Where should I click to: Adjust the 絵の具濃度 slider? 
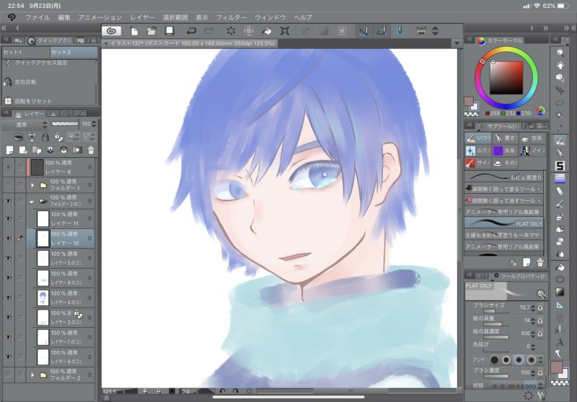[x=495, y=337]
